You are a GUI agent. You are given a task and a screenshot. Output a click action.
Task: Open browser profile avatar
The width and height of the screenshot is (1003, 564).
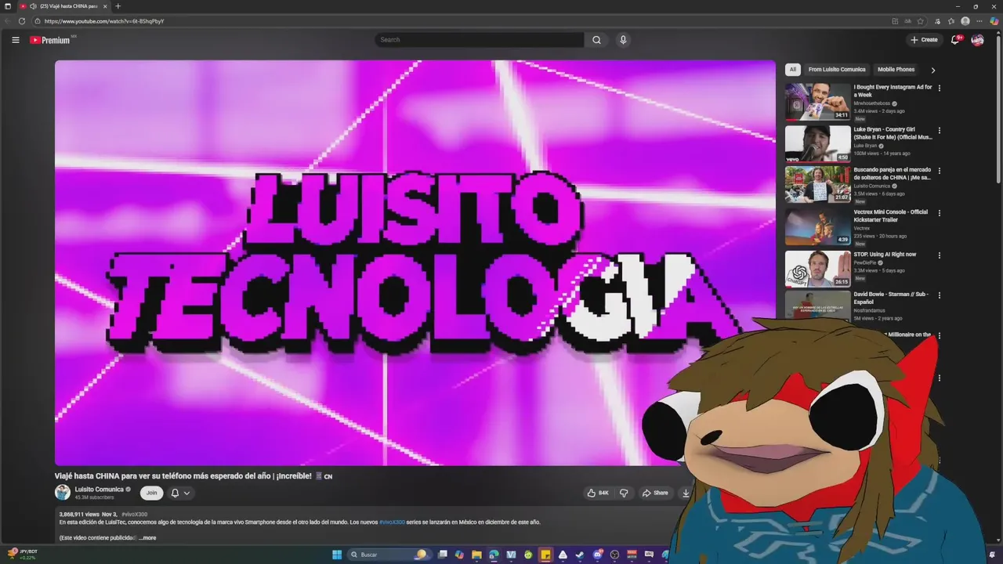click(965, 21)
